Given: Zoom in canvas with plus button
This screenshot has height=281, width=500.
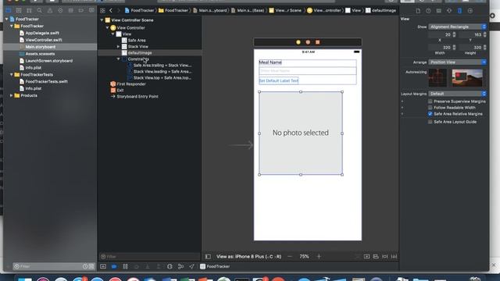Looking at the screenshot, I should [x=319, y=257].
